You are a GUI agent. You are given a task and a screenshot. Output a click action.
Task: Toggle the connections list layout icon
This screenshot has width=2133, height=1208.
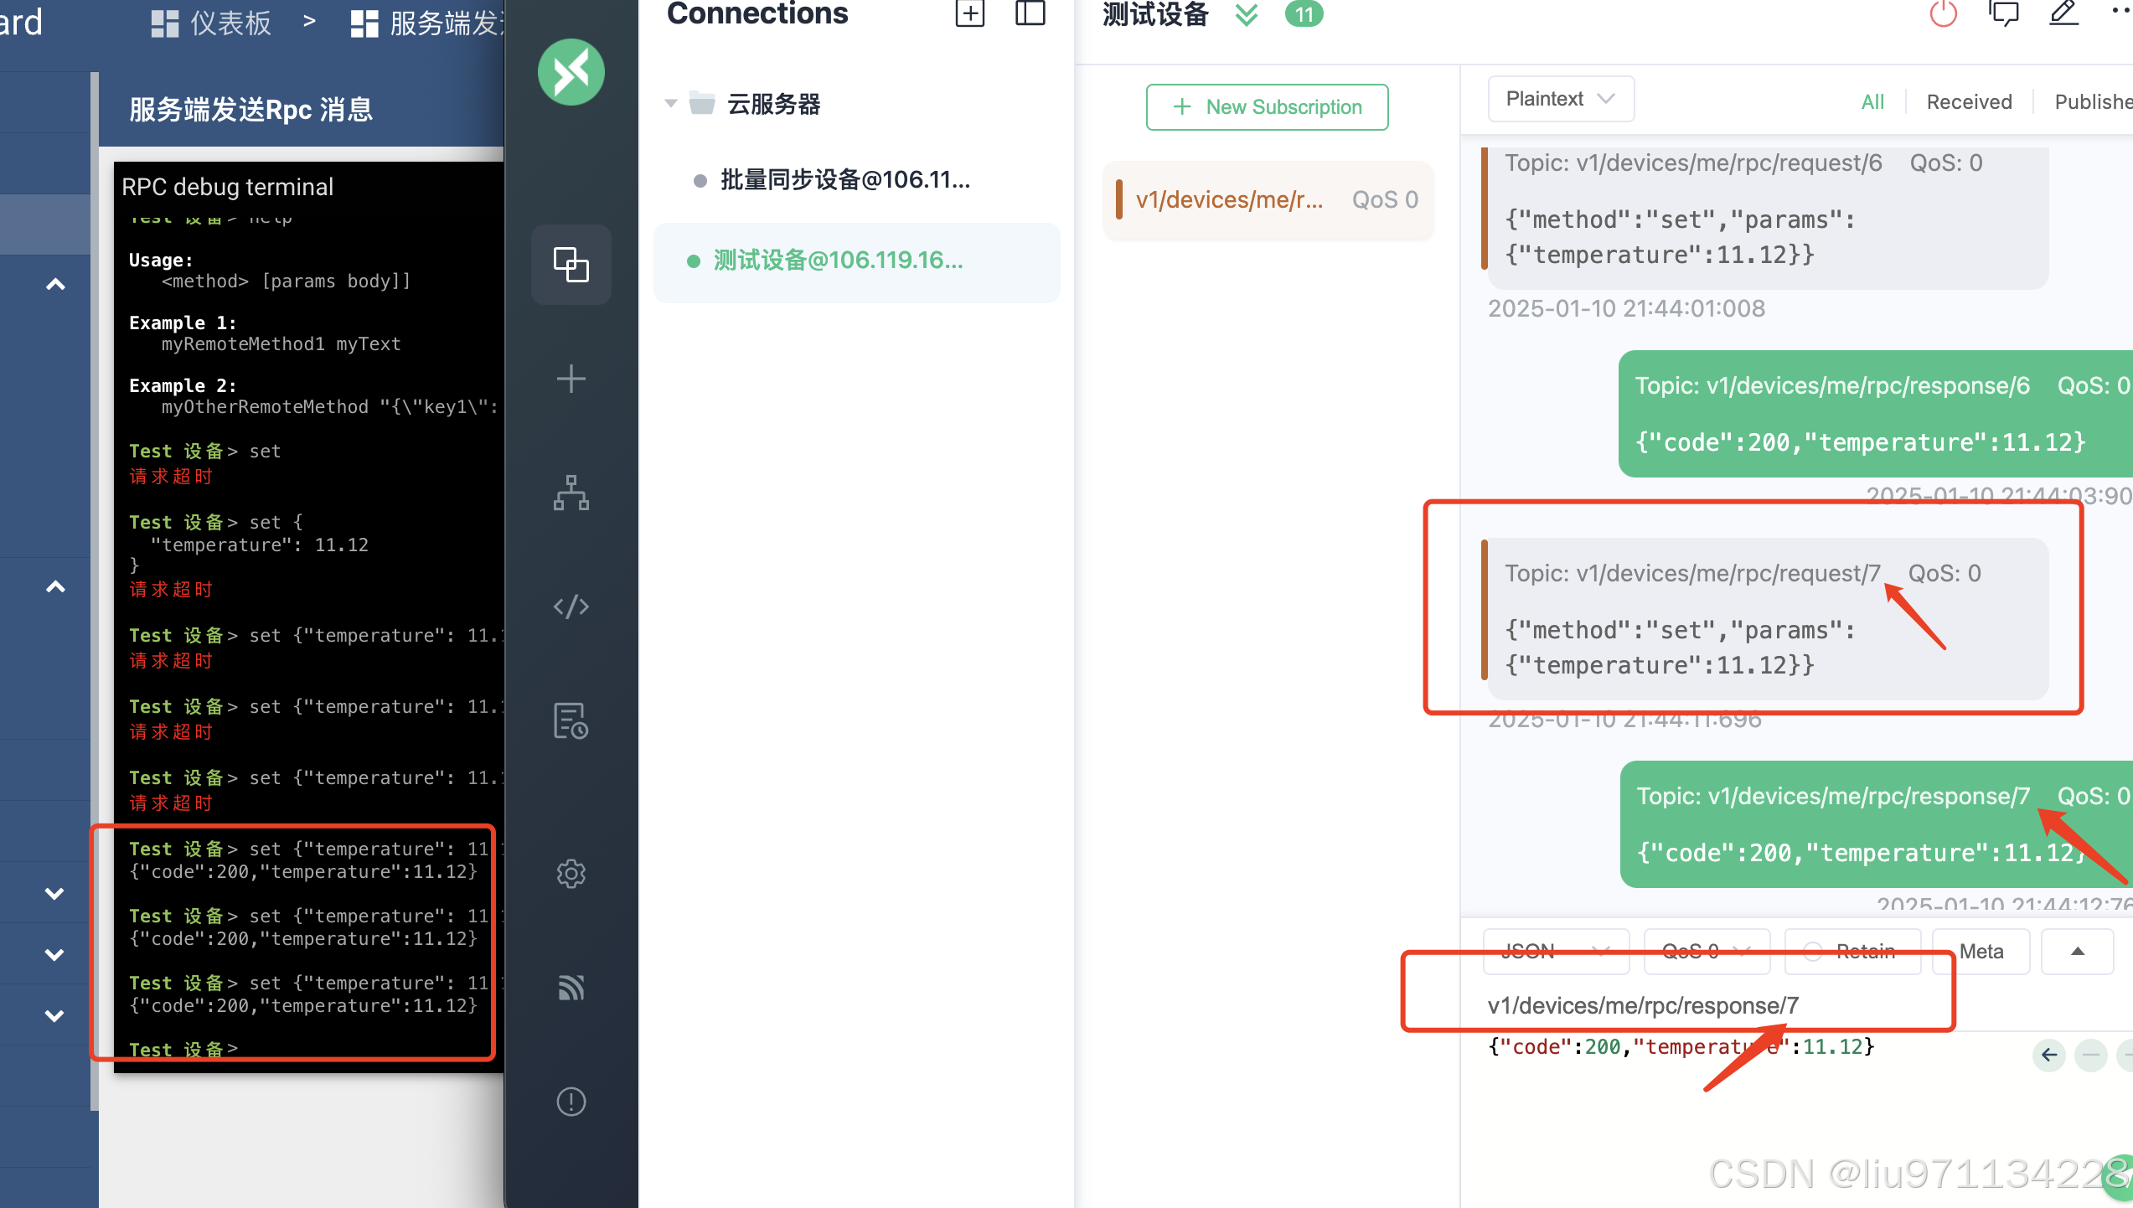(1030, 13)
